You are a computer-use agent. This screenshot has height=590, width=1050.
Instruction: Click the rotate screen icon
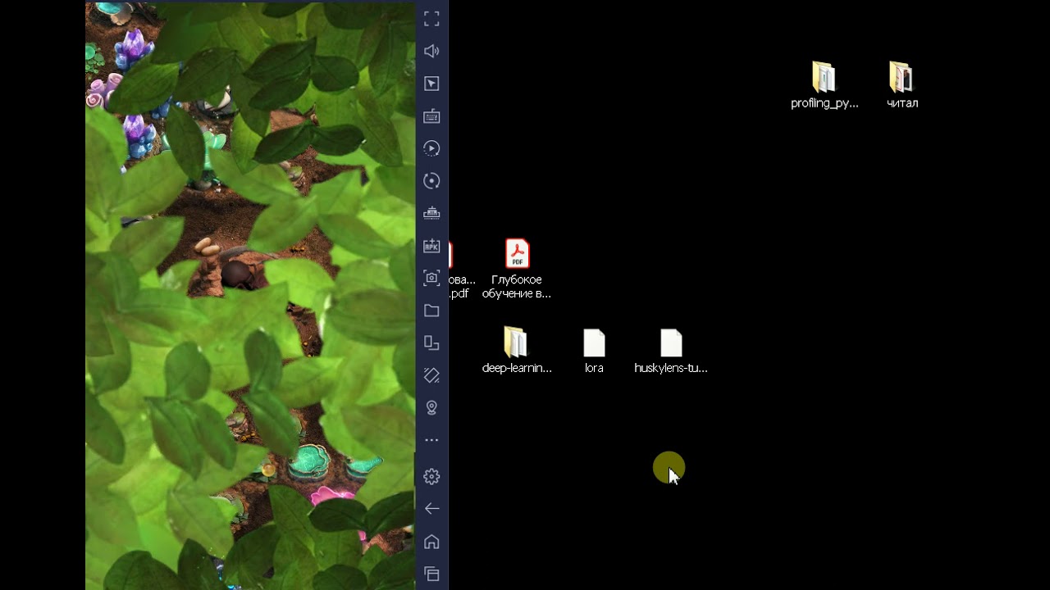(431, 375)
